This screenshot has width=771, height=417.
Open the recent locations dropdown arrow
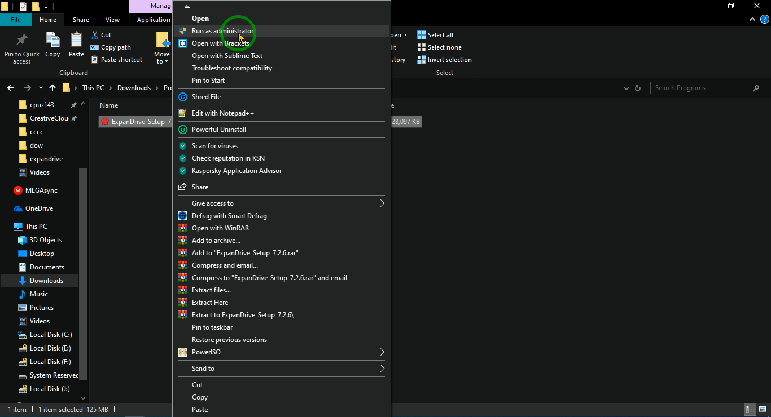pyautogui.click(x=41, y=88)
